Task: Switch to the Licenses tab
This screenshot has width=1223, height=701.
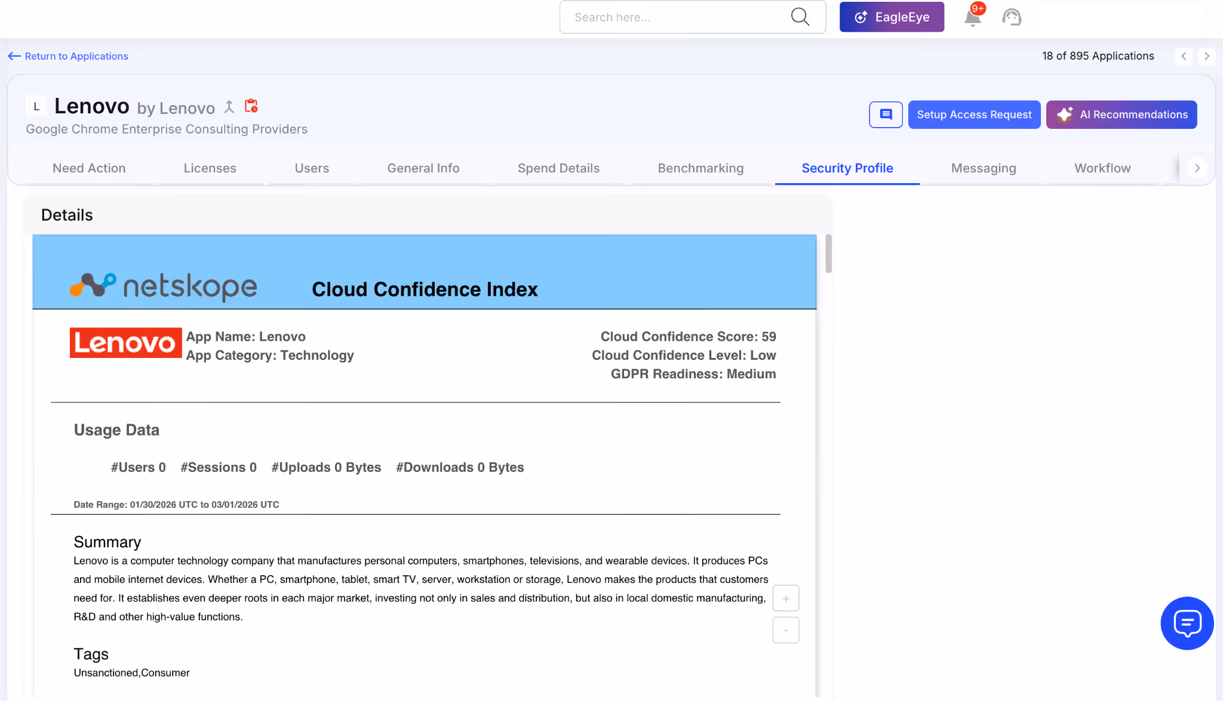Action: pos(210,168)
